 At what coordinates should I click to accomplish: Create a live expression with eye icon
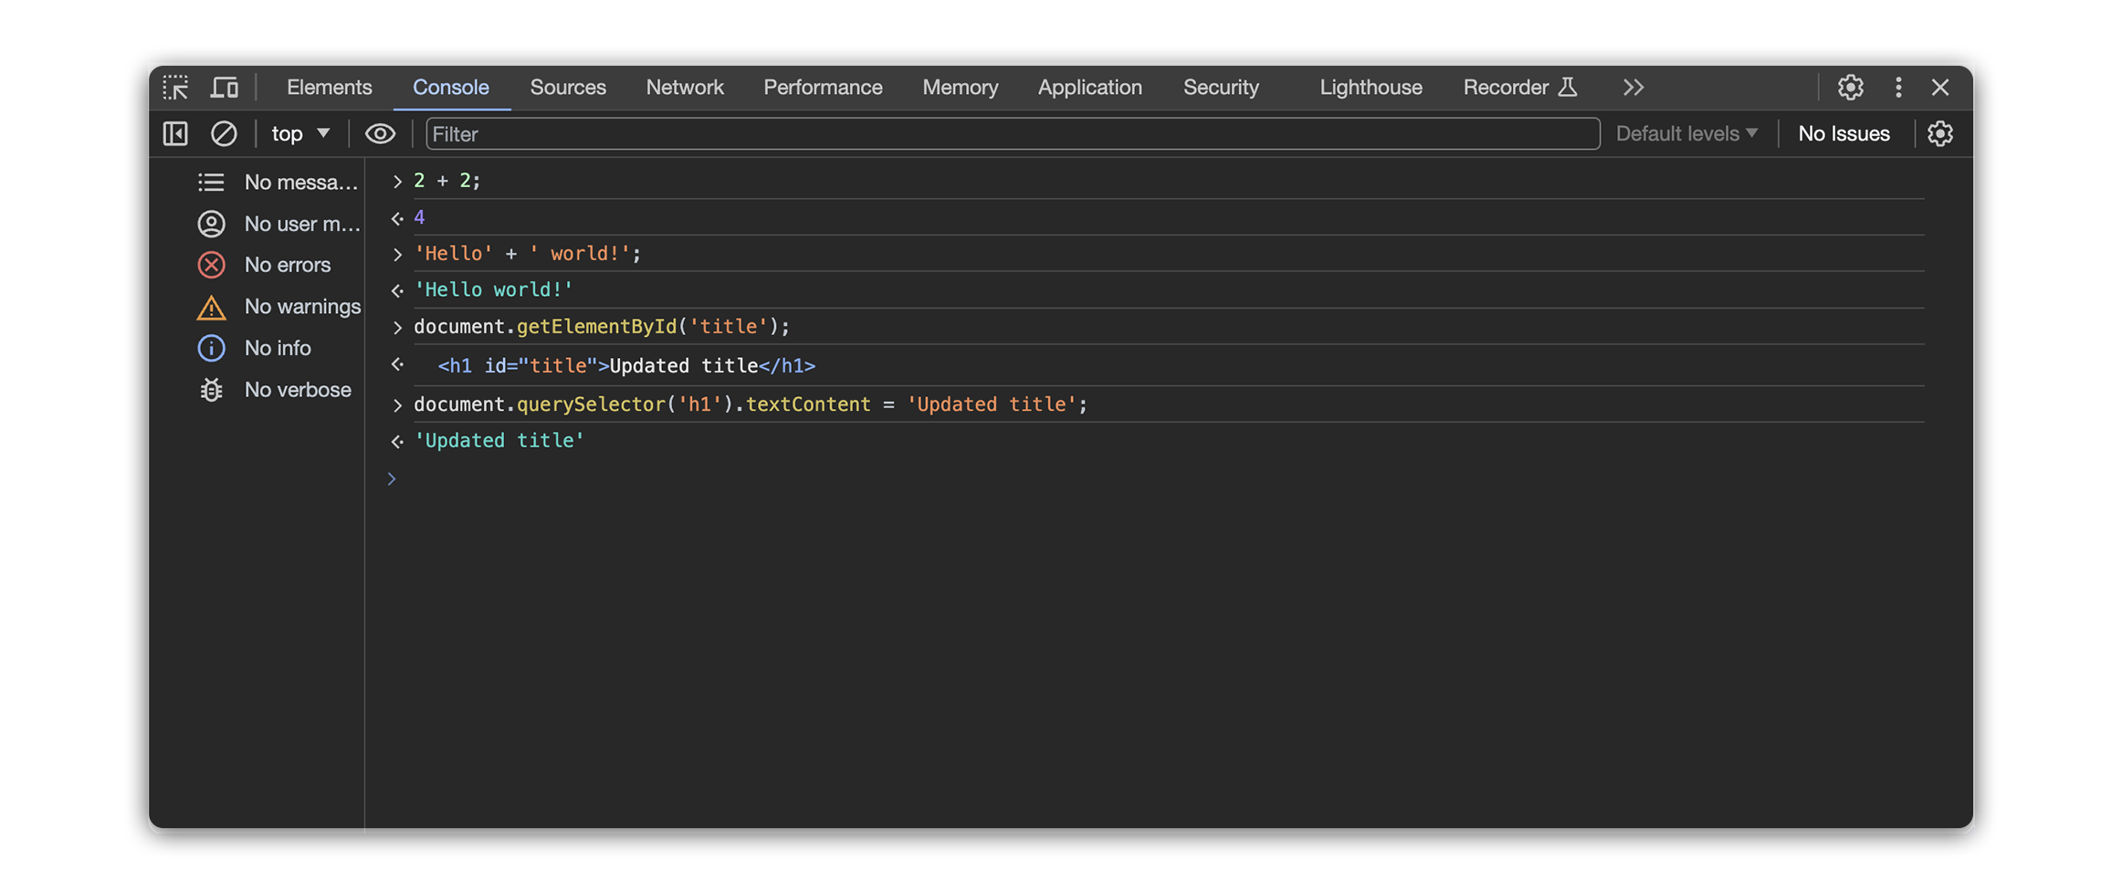(x=380, y=134)
